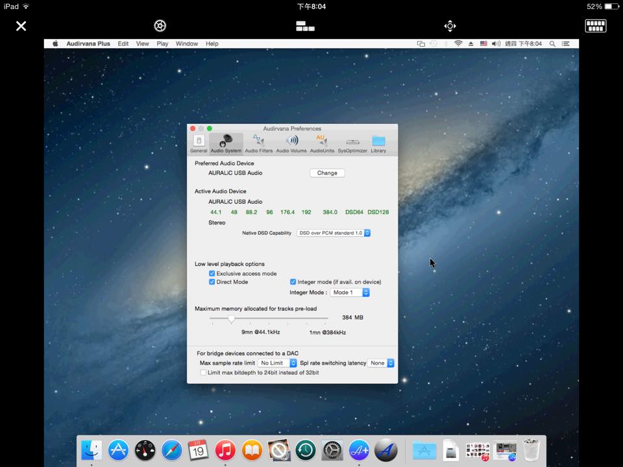The height and width of the screenshot is (467, 623).
Task: Open Notification Center in the menu bar
Action: (x=566, y=43)
